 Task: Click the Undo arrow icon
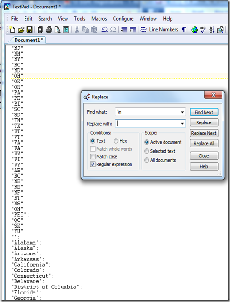pyautogui.click(x=105, y=30)
